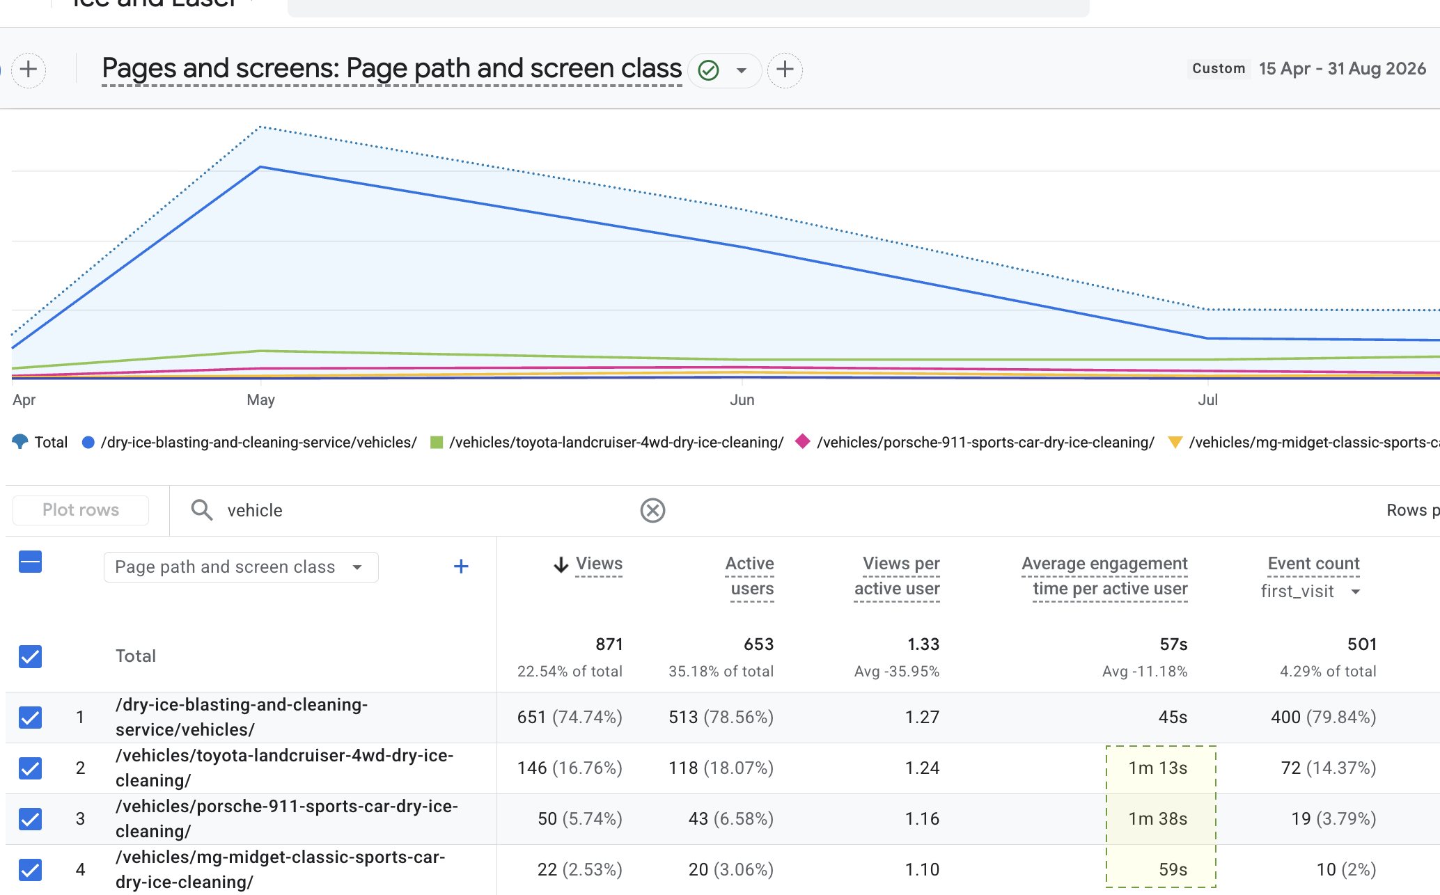The width and height of the screenshot is (1440, 895).
Task: Click the Event count column header
Action: coord(1313,564)
